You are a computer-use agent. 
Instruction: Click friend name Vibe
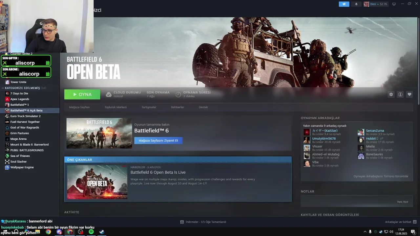pyautogui.click(x=315, y=162)
